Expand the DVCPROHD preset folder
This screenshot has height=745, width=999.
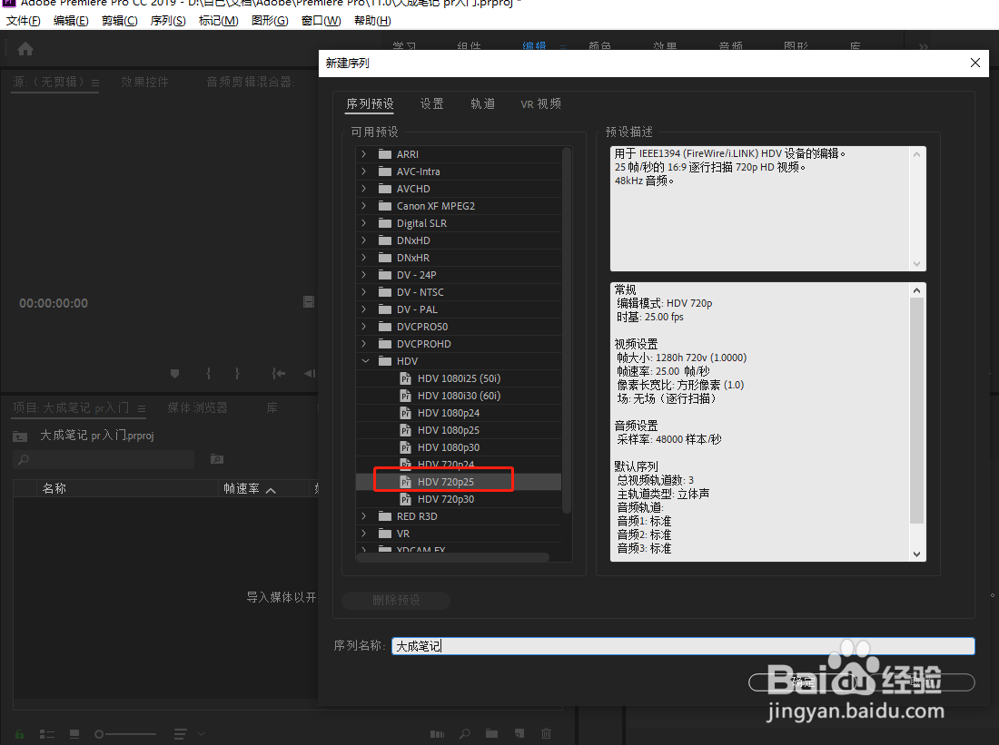[x=364, y=343]
